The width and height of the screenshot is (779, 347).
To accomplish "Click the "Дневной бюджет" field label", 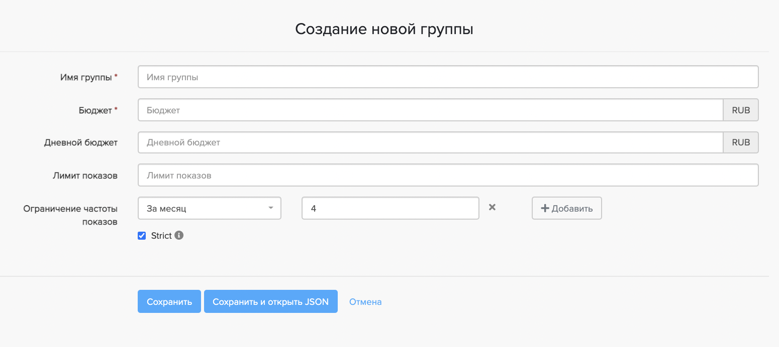I will [x=81, y=142].
